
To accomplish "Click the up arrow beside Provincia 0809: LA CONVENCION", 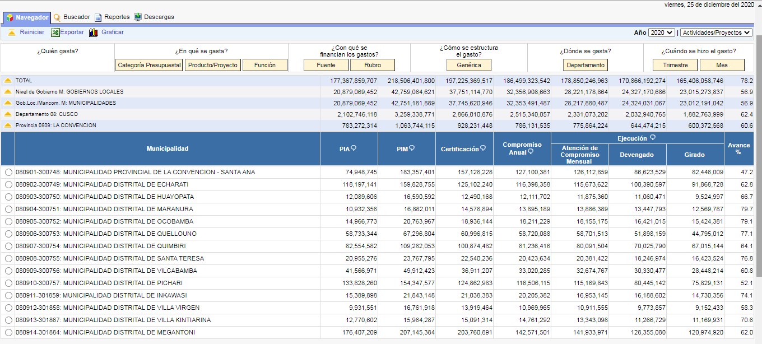I will pyautogui.click(x=8, y=125).
